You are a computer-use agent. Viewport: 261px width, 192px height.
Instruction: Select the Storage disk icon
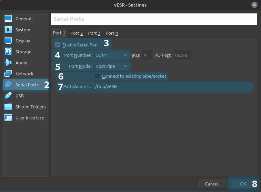8,52
